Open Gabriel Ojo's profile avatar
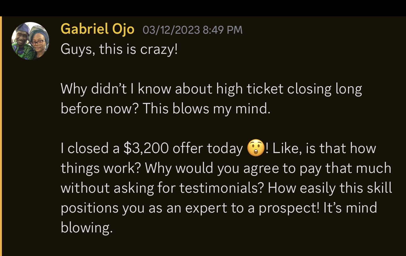This screenshot has width=406, height=256. pyautogui.click(x=30, y=41)
